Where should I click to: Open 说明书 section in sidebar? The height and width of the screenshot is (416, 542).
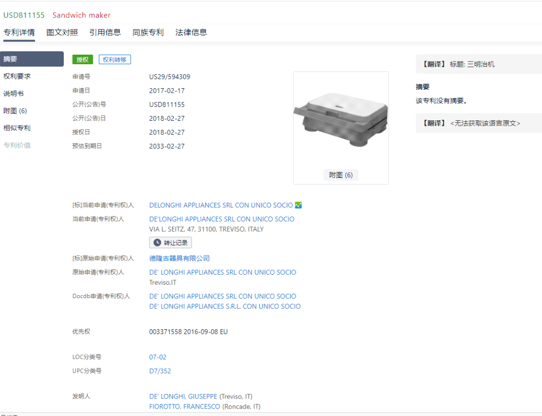pos(14,94)
